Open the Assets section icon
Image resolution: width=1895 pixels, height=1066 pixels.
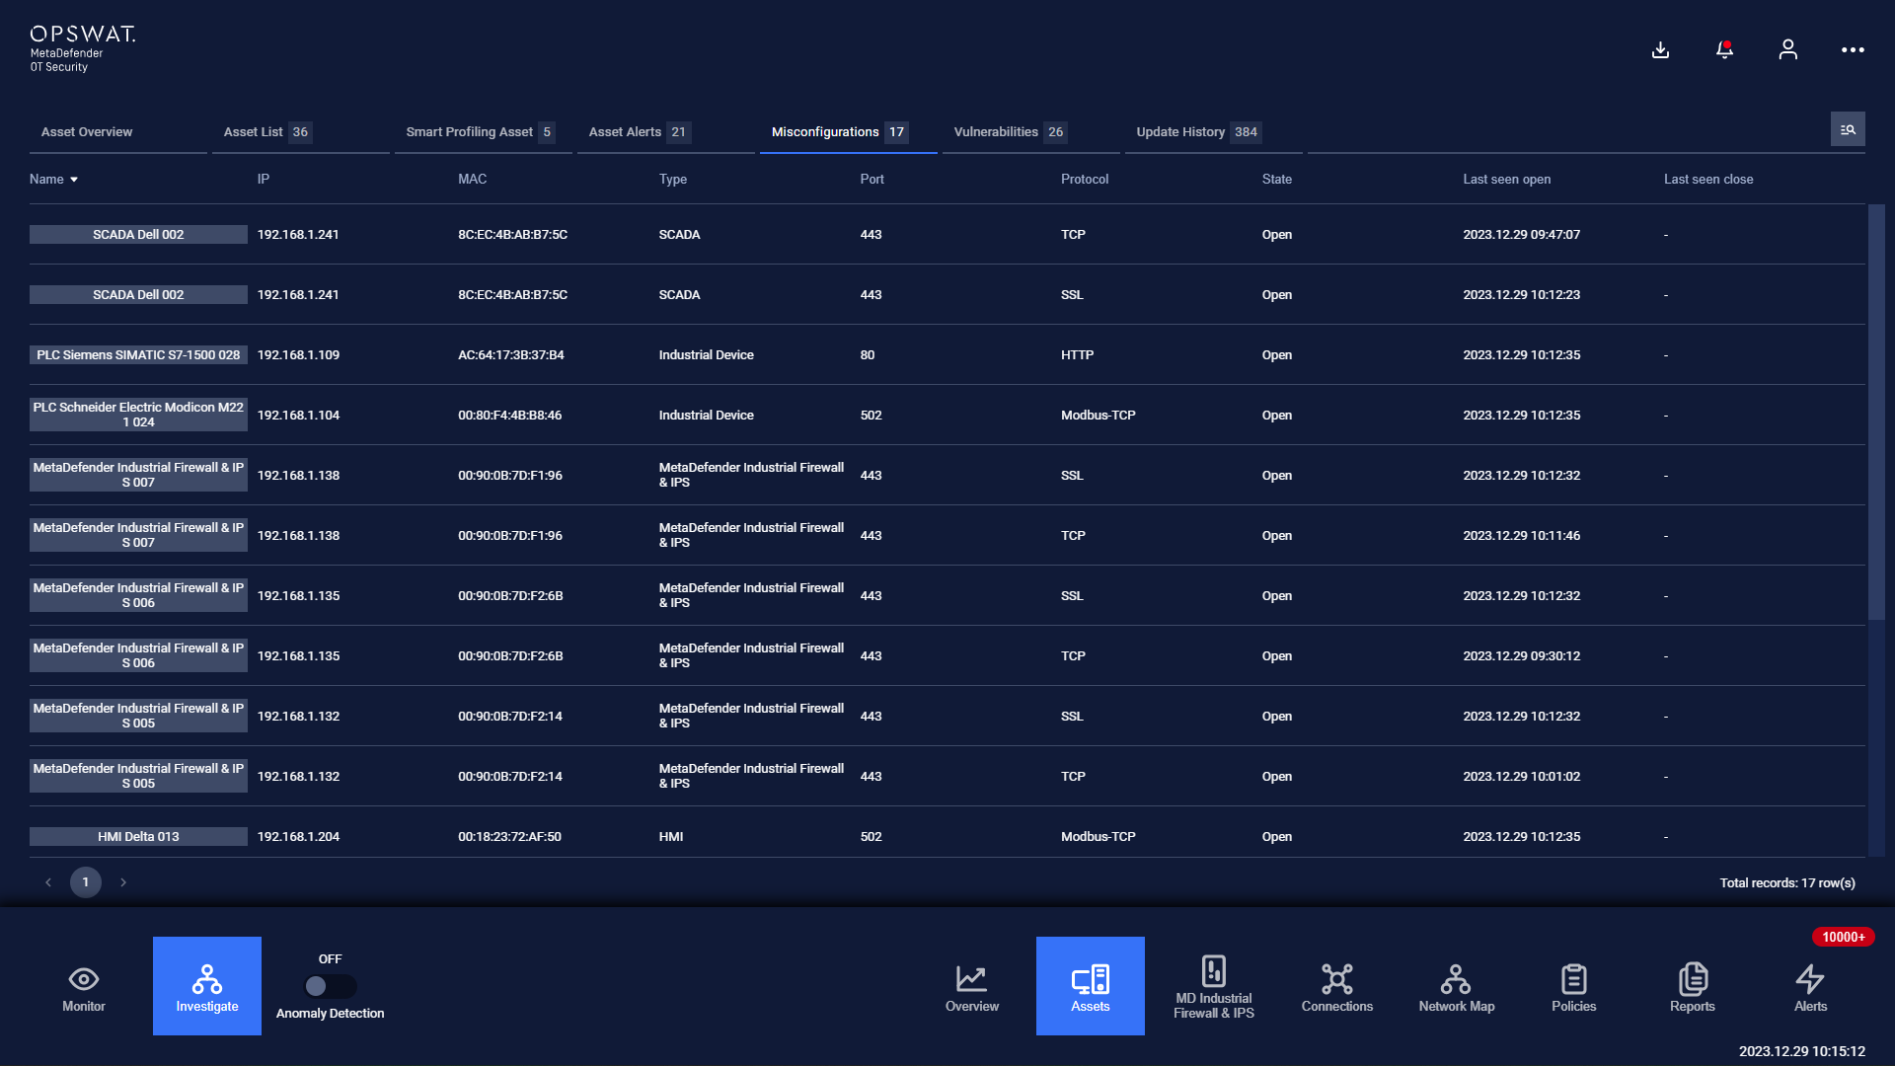(x=1091, y=986)
